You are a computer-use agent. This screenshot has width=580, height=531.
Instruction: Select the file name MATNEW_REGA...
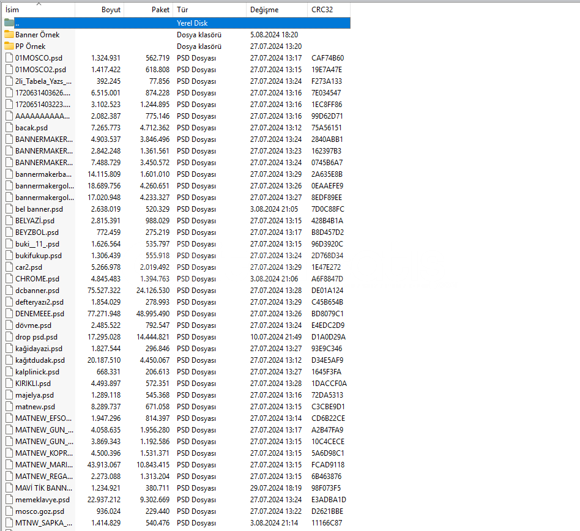44,477
